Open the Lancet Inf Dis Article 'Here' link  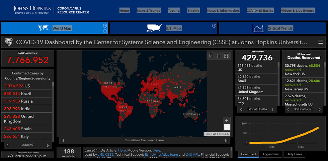[x=122, y=150]
